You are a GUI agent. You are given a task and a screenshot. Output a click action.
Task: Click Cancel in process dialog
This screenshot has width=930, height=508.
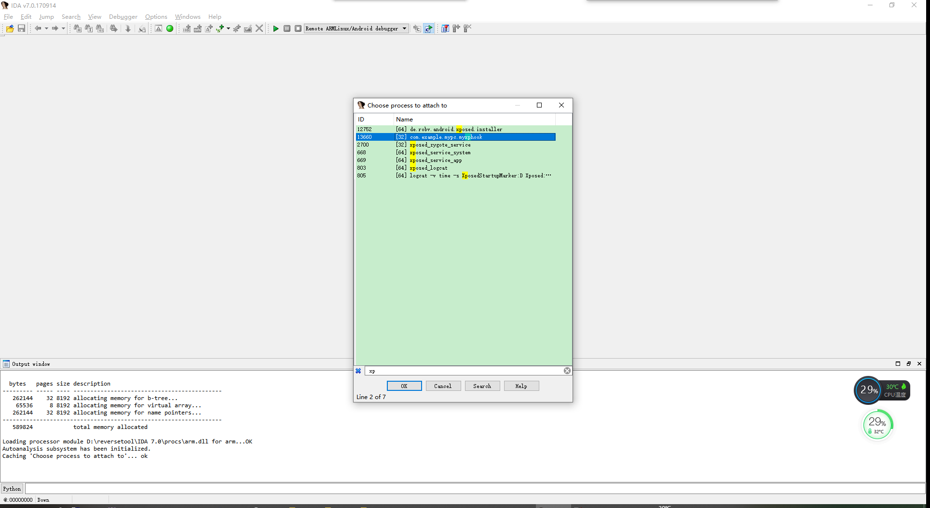click(443, 386)
